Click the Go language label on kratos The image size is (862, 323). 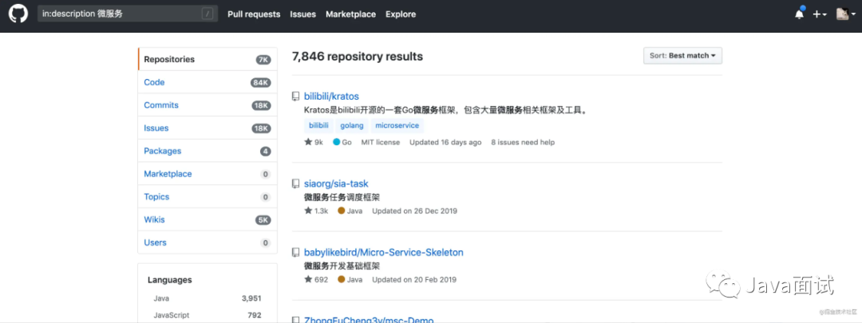coord(342,142)
